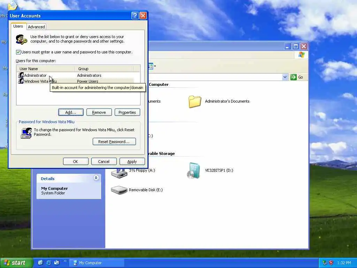Click the network connection tray icon

(x=325, y=263)
